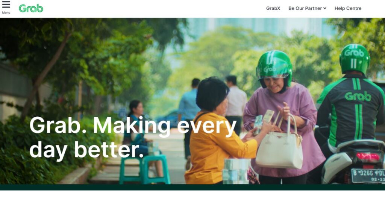Open the hamburger Menu icon
The image size is (385, 215).
tap(6, 5)
